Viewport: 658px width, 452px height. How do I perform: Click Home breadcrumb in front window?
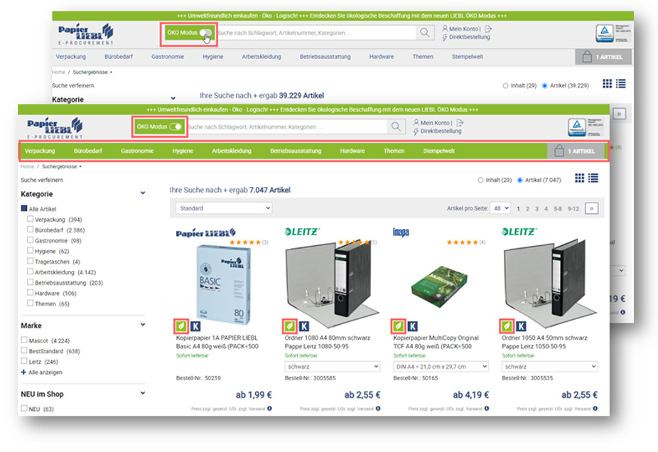click(27, 166)
